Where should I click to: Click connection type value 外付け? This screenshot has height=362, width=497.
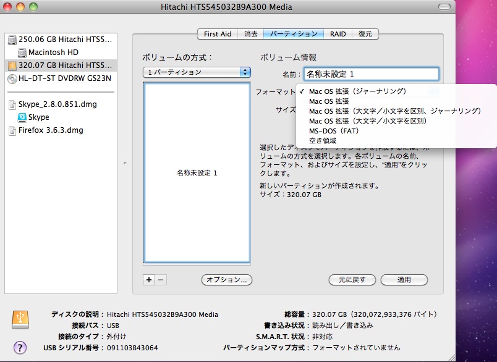pos(116,337)
